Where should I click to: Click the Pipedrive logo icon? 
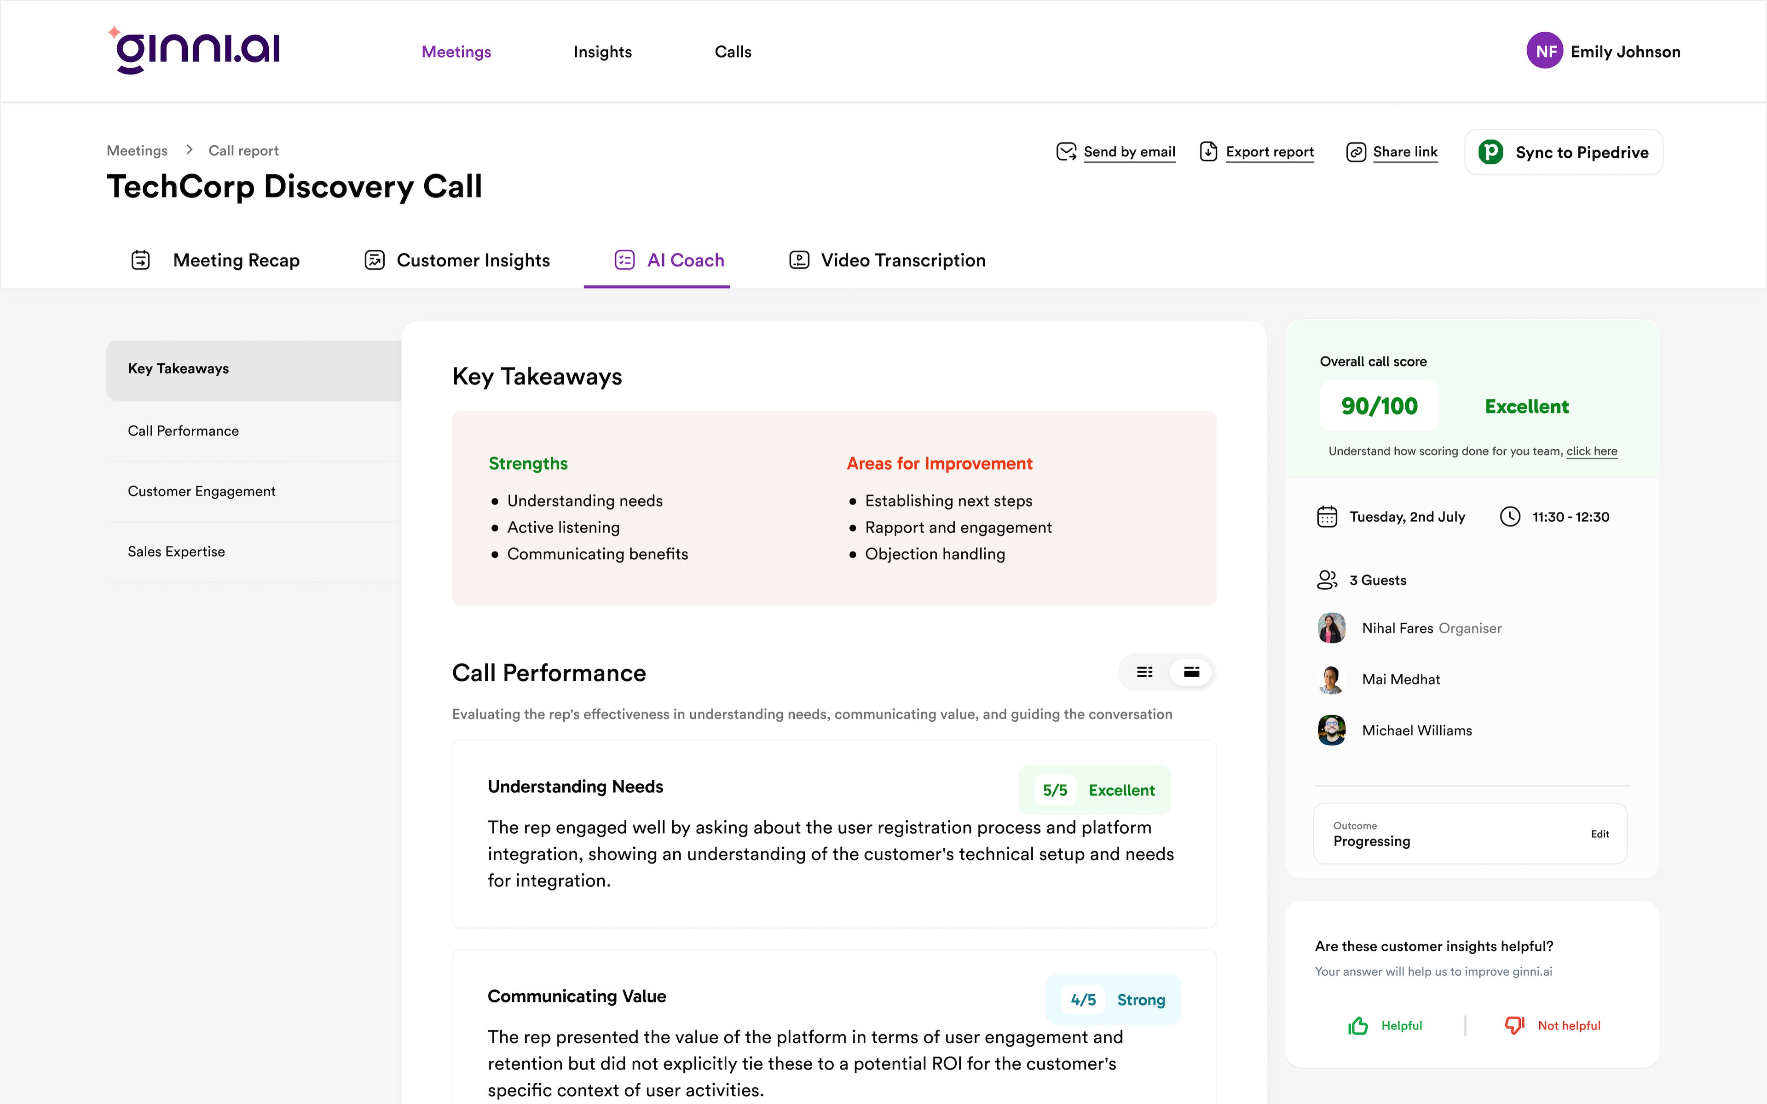coord(1492,152)
